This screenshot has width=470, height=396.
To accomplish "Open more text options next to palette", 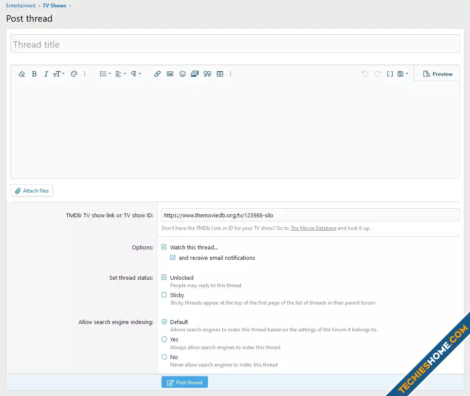I will [x=85, y=74].
